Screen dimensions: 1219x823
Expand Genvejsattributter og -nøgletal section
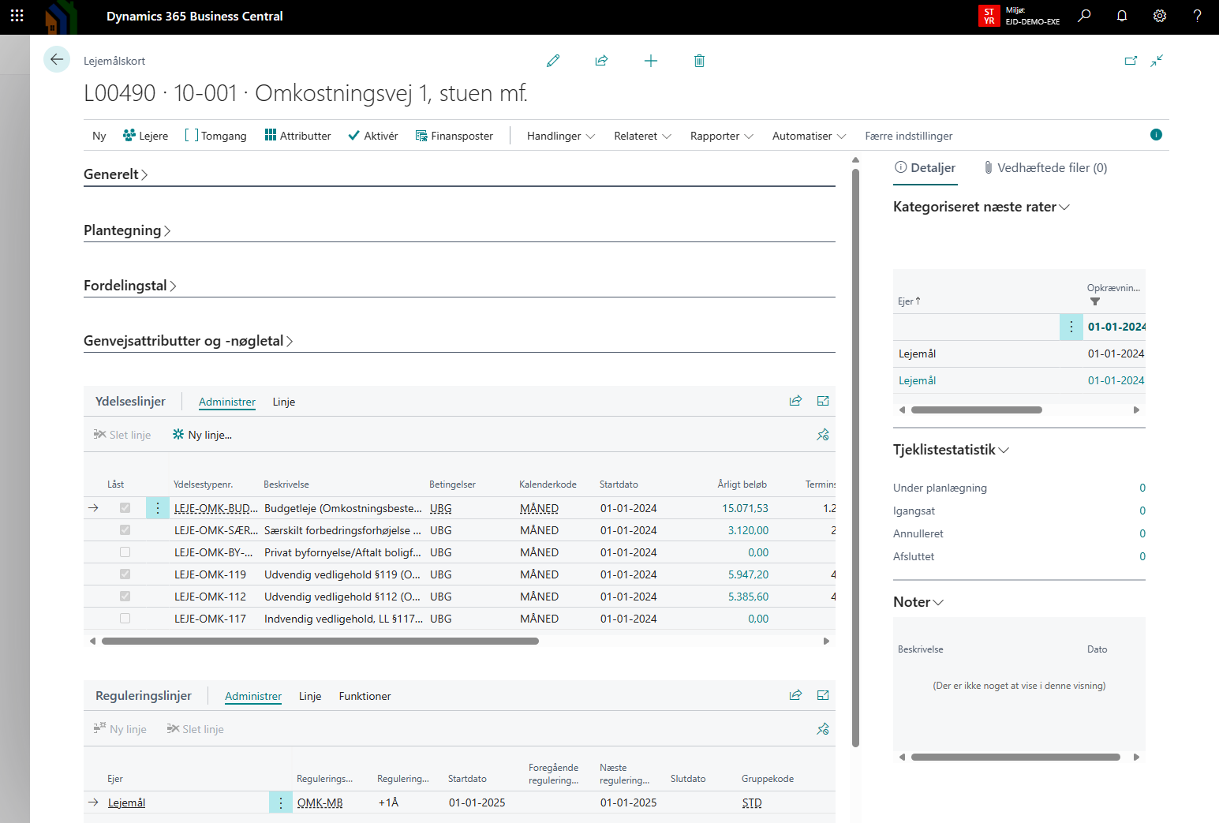189,341
